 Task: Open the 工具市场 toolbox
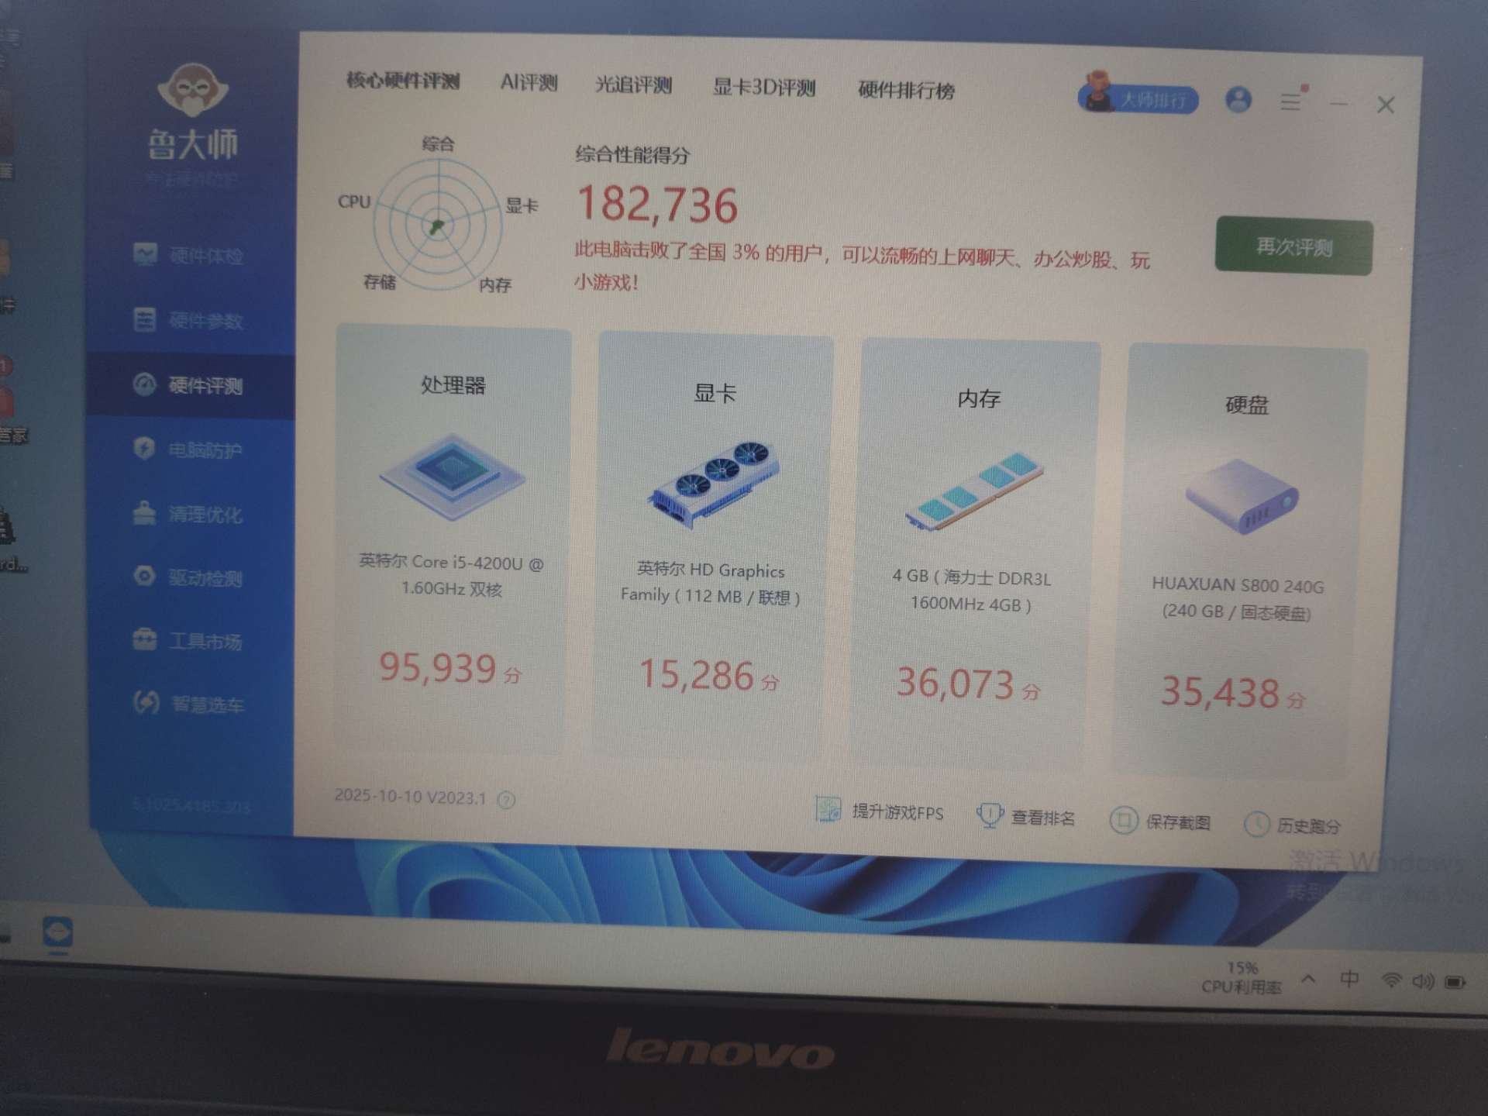pos(145,639)
